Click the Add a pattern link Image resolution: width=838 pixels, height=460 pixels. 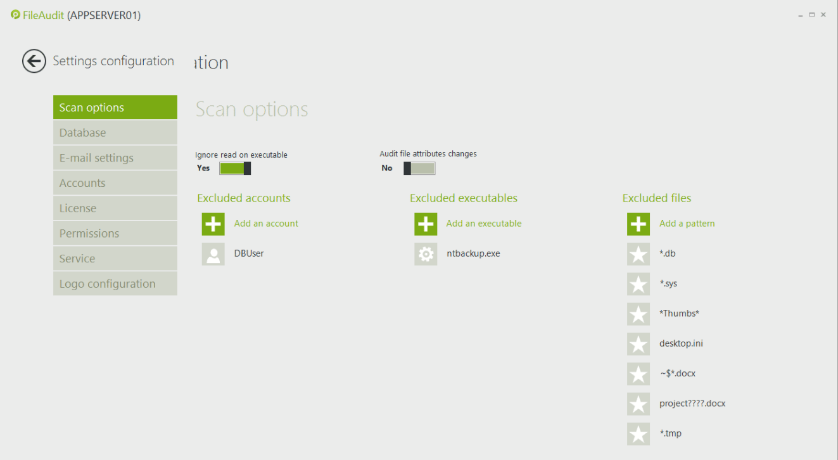[x=687, y=224]
